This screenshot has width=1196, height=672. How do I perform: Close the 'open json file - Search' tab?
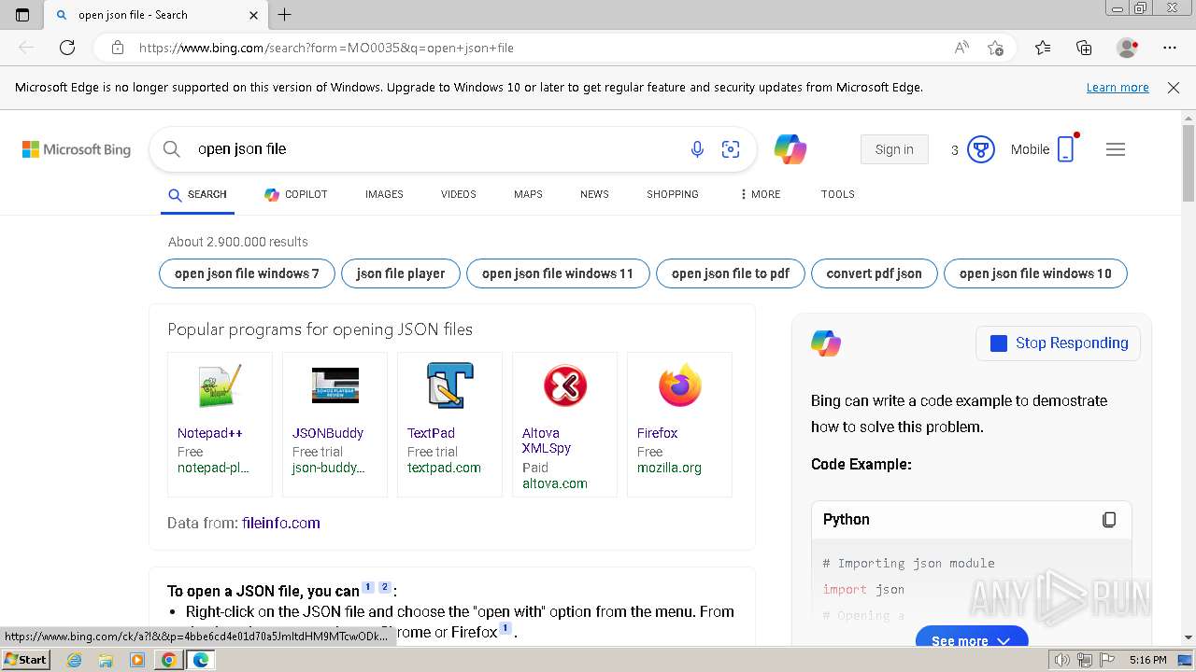(x=253, y=15)
